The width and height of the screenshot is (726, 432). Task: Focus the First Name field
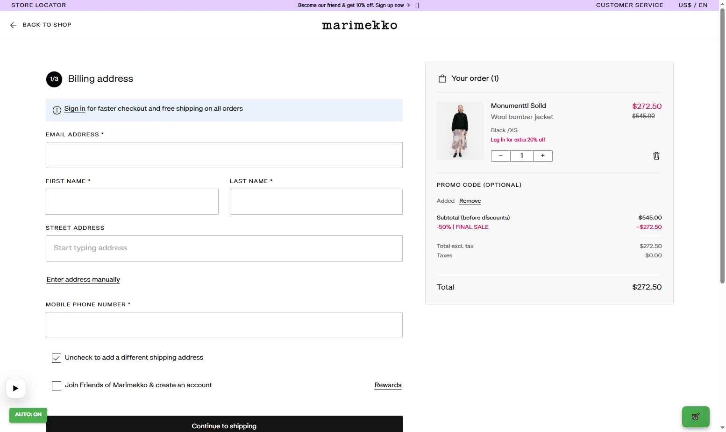tap(132, 202)
